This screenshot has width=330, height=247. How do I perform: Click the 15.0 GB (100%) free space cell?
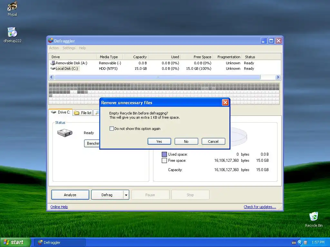click(199, 69)
